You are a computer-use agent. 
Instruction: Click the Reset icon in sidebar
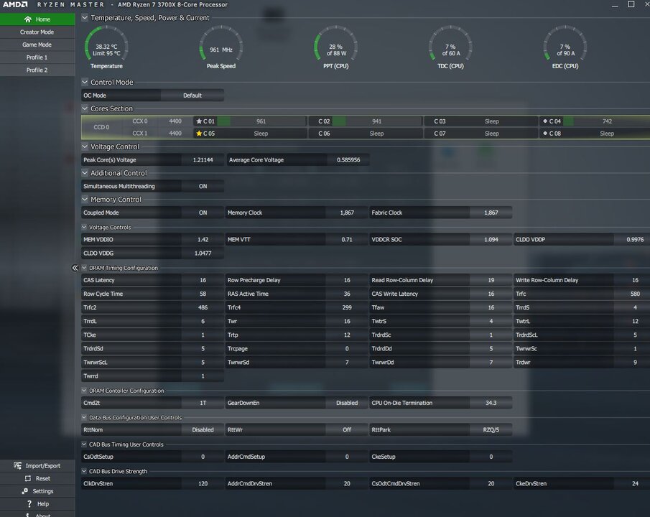[x=26, y=478]
